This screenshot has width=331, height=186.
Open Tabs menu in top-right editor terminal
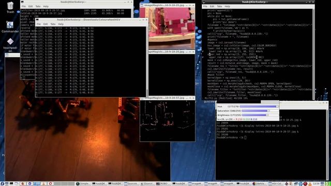point(219,6)
